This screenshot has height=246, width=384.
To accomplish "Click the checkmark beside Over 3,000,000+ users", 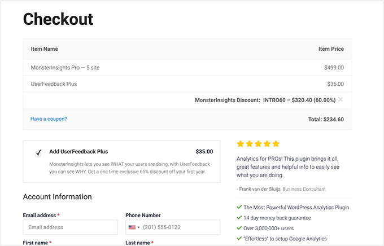I will pos(239,228).
